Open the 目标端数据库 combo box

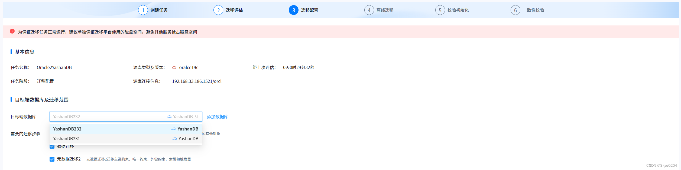pyautogui.click(x=126, y=117)
